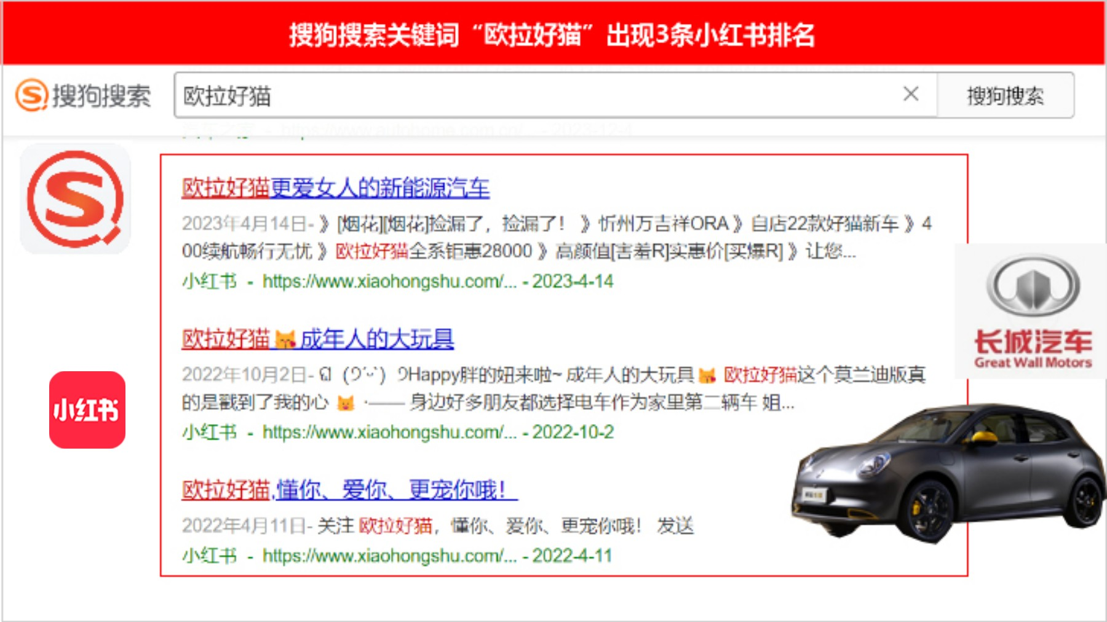Open result 欧拉好猫更爱女人的新能源汽车
Screen dimensions: 1107x622
tap(336, 188)
